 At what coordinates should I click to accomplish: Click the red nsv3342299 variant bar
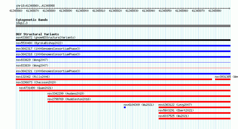(139, 96)
